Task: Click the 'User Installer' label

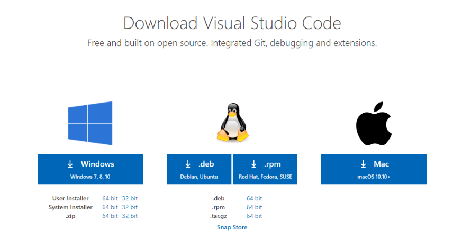Action: tap(70, 198)
